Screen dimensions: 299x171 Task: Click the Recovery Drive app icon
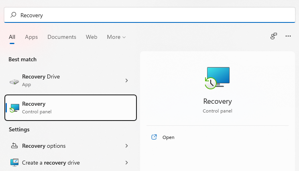14,81
